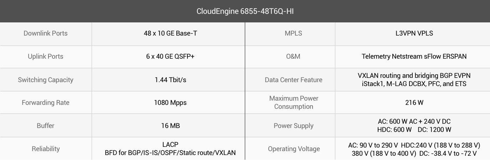
Task: Click the 1.44 Tbit/s value cell
Action: tap(168, 80)
